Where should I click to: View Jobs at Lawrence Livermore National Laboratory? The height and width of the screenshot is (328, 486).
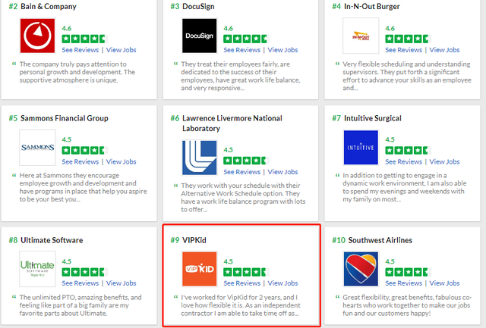[x=282, y=172]
